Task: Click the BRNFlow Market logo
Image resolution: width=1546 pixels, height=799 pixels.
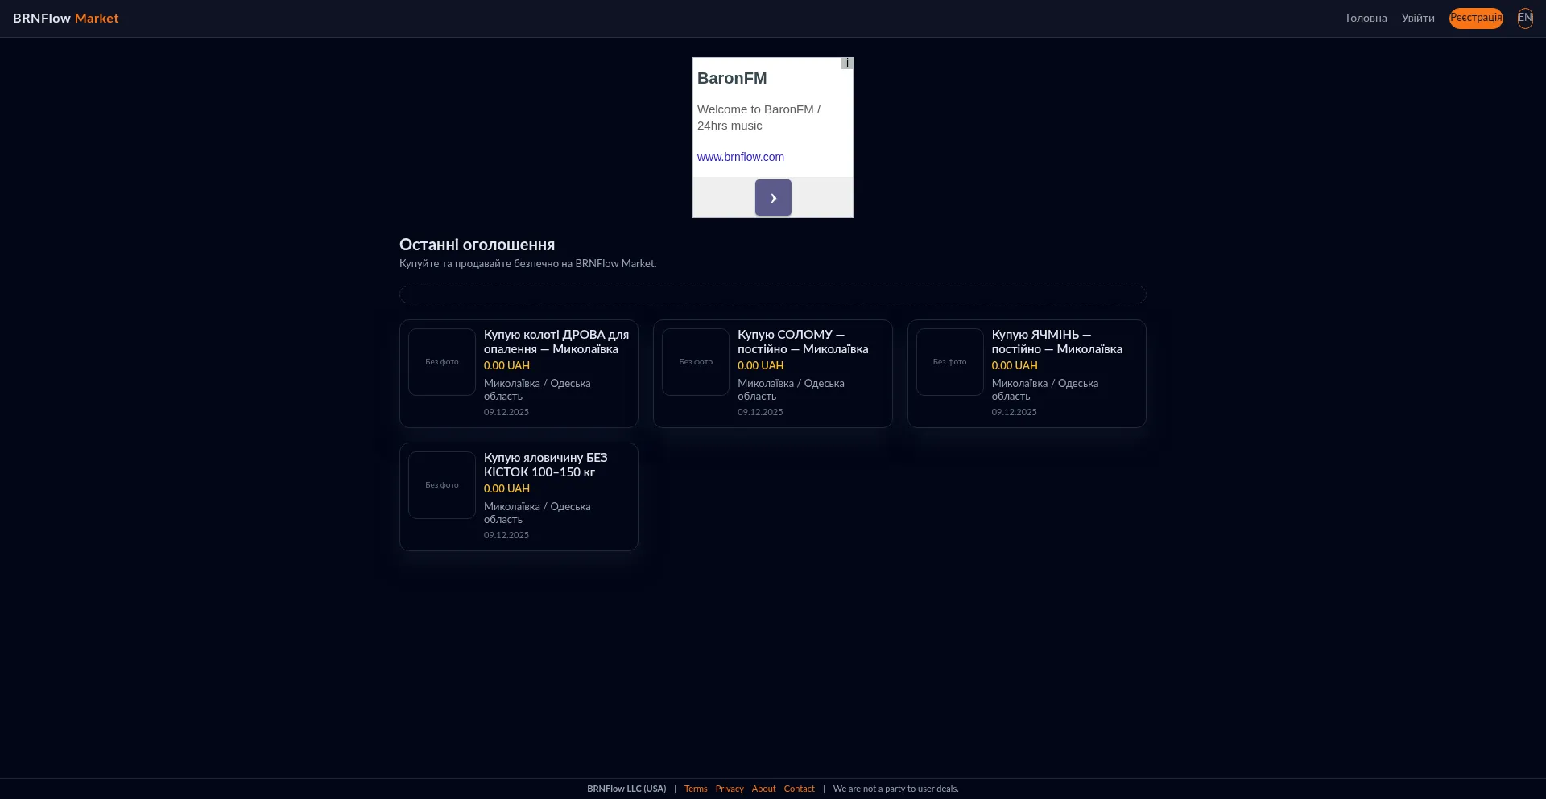Action: click(x=65, y=19)
